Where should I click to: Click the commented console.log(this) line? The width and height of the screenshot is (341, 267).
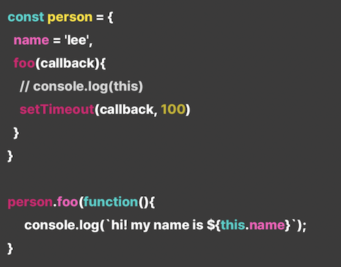(81, 87)
